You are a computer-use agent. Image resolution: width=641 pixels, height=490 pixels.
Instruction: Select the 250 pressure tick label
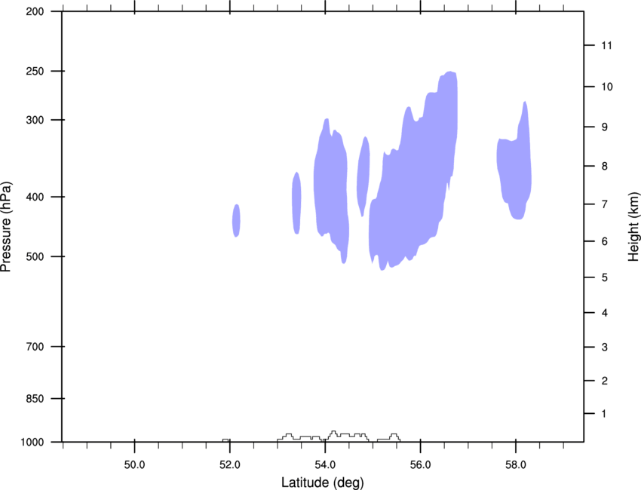click(35, 71)
